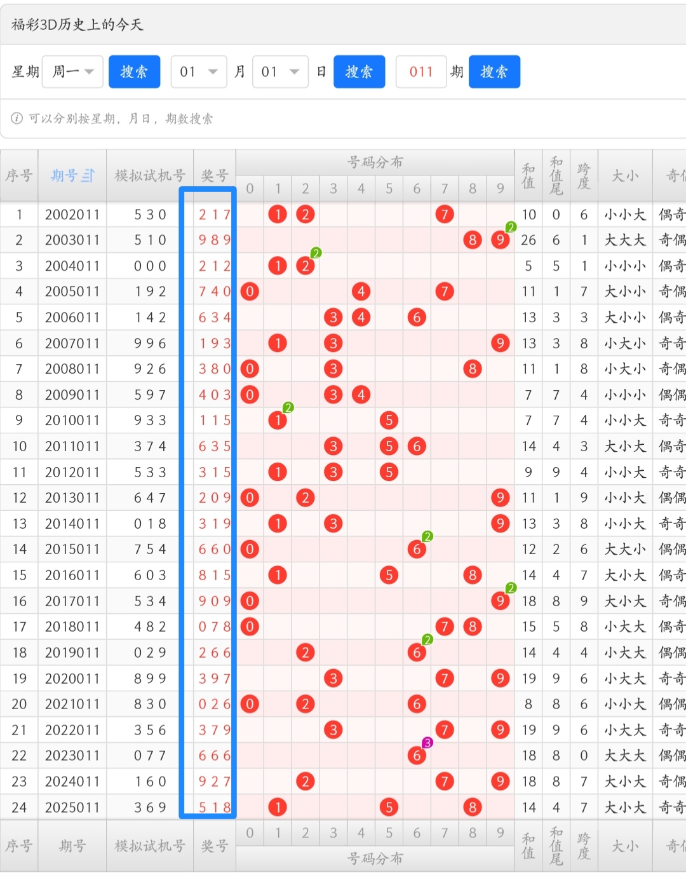The image size is (686, 882).
Task: Click the top 模拟试机号 column header
Action: click(150, 176)
